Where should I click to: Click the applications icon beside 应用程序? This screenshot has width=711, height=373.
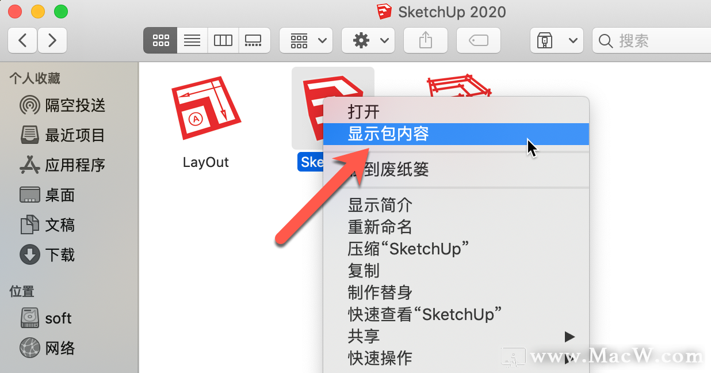[30, 165]
